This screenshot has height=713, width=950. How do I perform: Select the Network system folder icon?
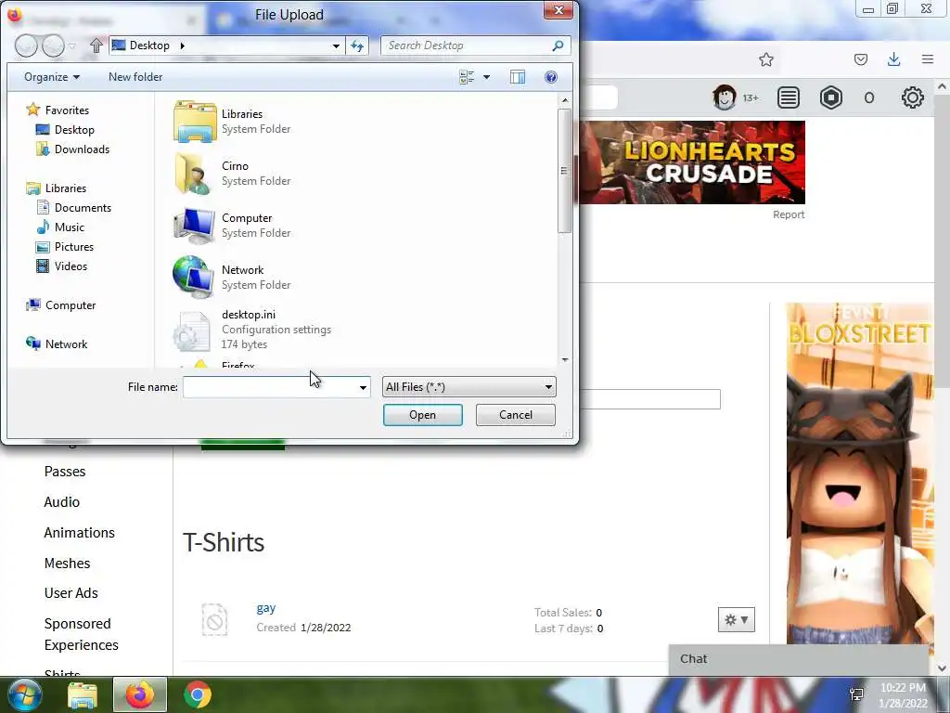[193, 277]
